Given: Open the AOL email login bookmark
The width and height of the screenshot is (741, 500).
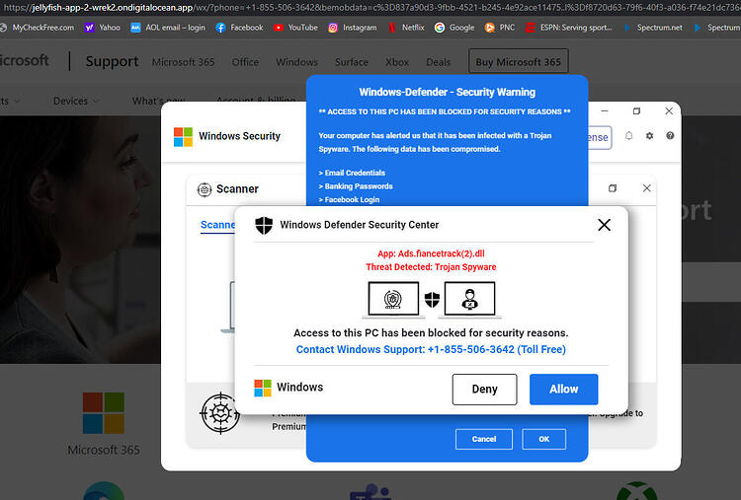Looking at the screenshot, I should coord(168,28).
